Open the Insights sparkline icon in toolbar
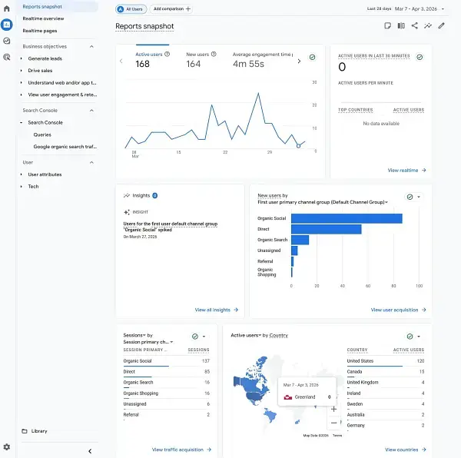This screenshot has width=461, height=458. [427, 25]
